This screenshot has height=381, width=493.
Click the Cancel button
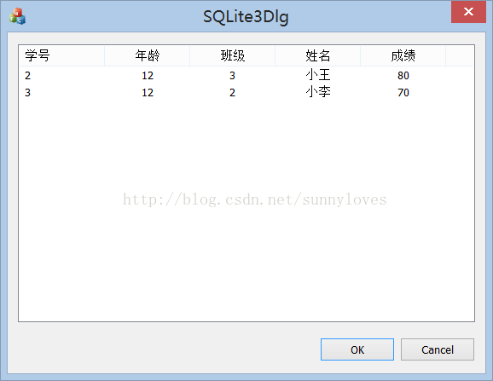click(438, 349)
